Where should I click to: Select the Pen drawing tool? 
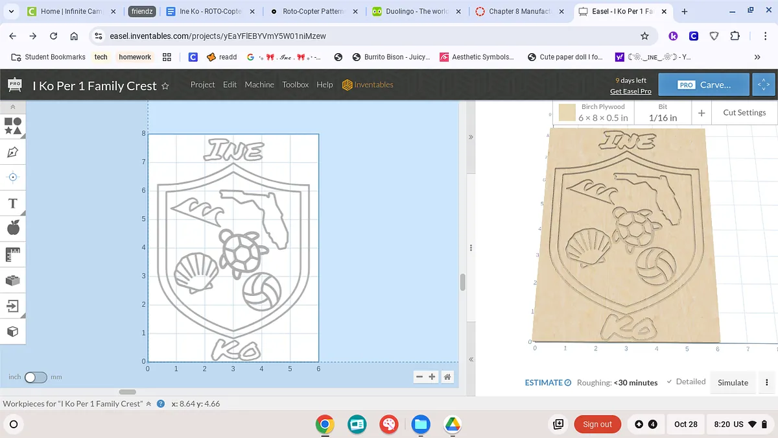coord(13,152)
